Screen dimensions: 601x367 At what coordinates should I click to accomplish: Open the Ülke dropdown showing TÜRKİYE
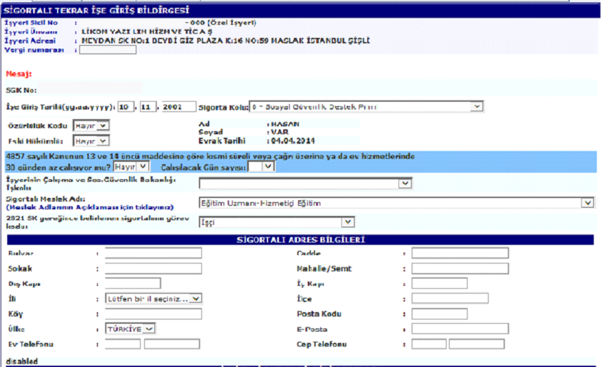click(x=130, y=328)
